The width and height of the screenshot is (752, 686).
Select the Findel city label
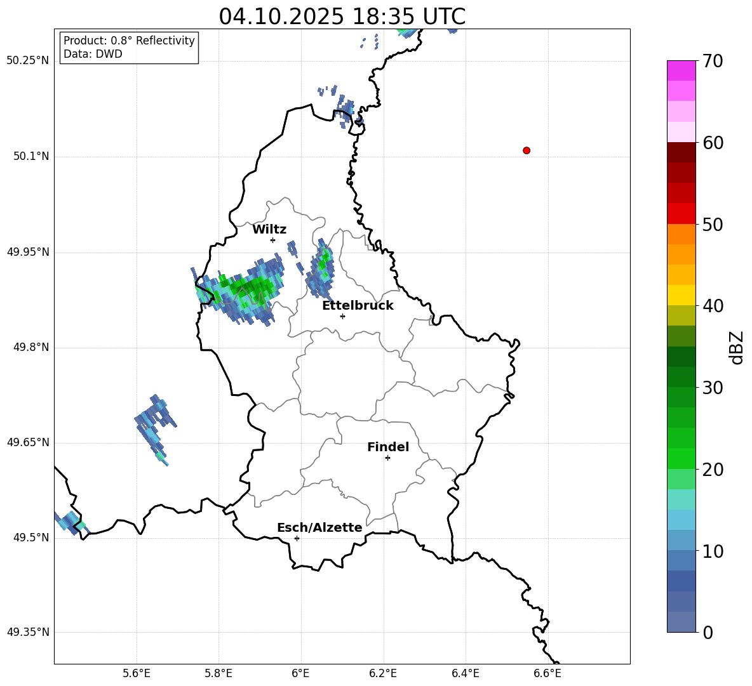[x=388, y=447]
